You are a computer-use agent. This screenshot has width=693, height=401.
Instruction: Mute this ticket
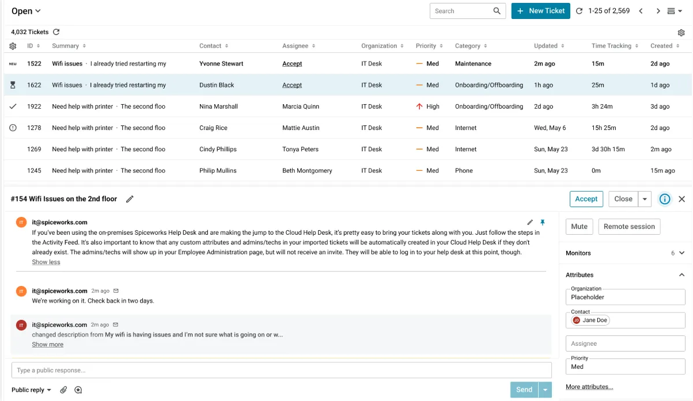pos(579,227)
